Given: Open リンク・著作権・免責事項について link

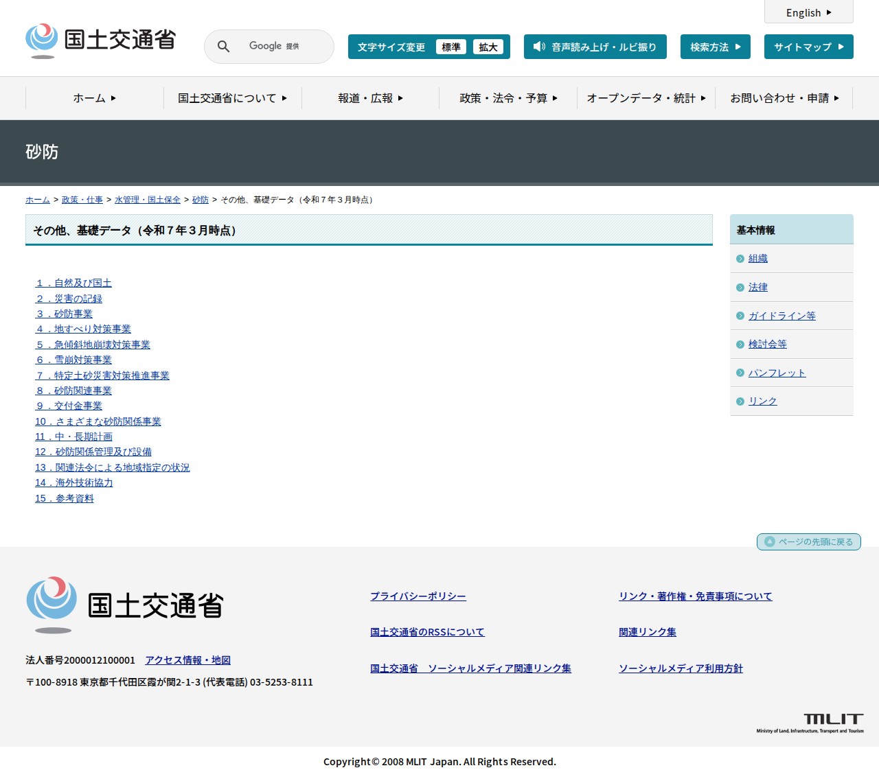Looking at the screenshot, I should pos(696,596).
